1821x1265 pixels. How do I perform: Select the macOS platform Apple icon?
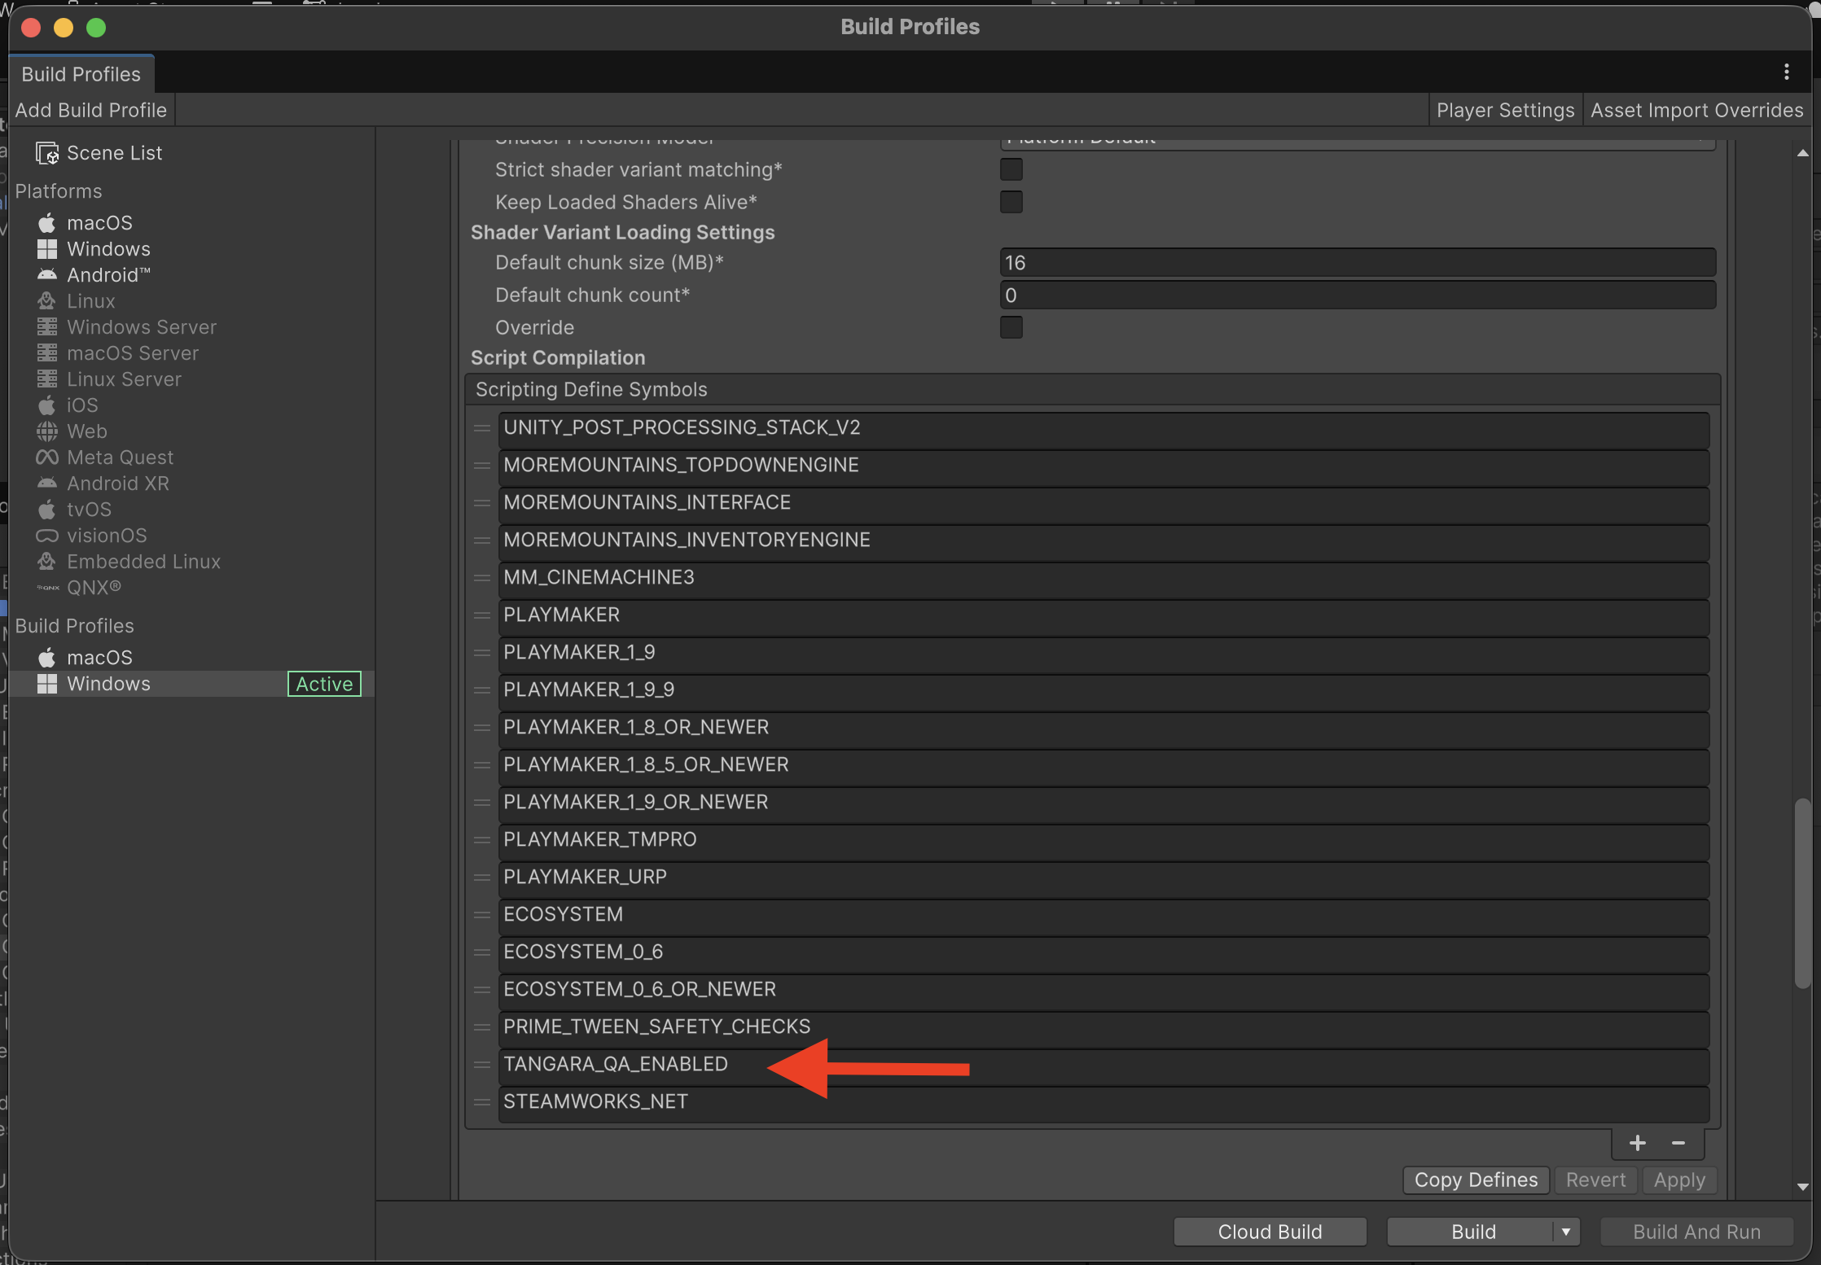tap(47, 222)
